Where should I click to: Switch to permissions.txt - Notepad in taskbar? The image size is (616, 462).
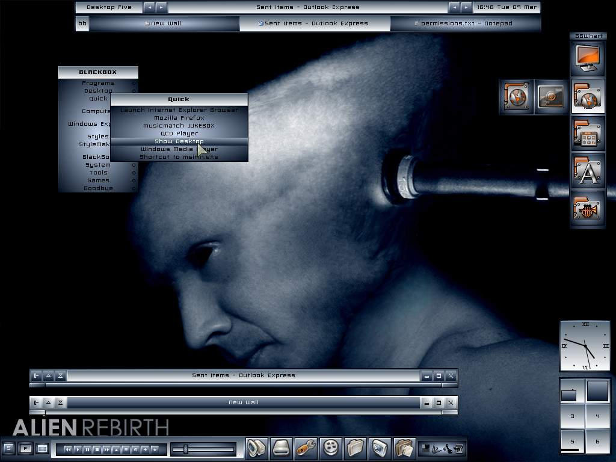click(465, 23)
